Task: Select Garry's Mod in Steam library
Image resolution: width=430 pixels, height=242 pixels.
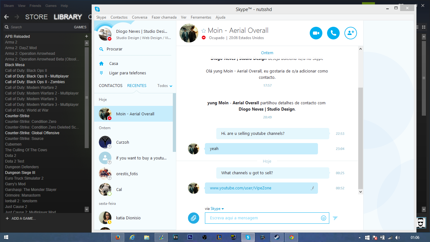Action: [x=15, y=184]
